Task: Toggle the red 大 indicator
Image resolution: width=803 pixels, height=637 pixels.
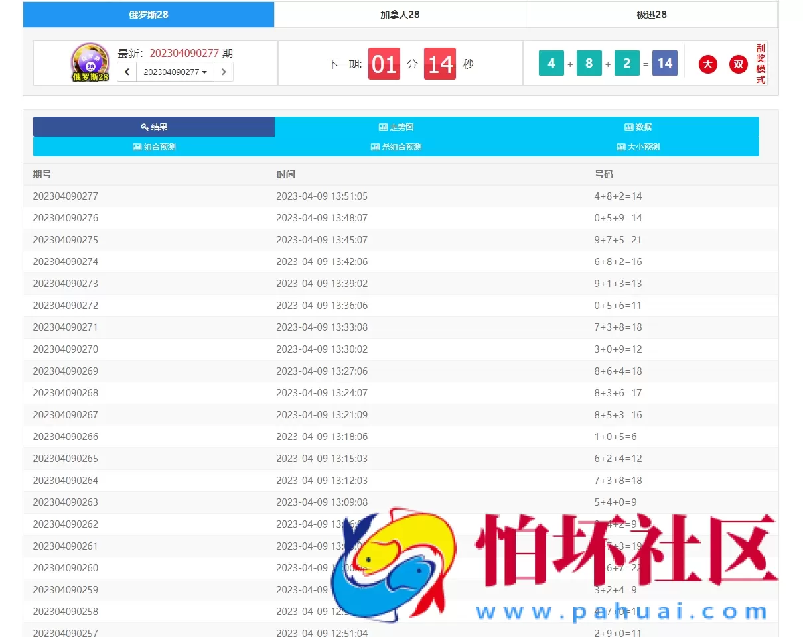Action: pos(707,64)
